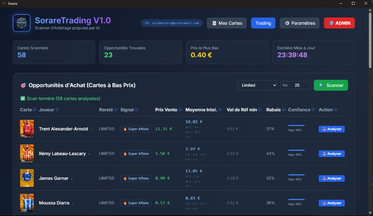Click the red ADMIN button
This screenshot has width=373, height=216.
coord(339,23)
